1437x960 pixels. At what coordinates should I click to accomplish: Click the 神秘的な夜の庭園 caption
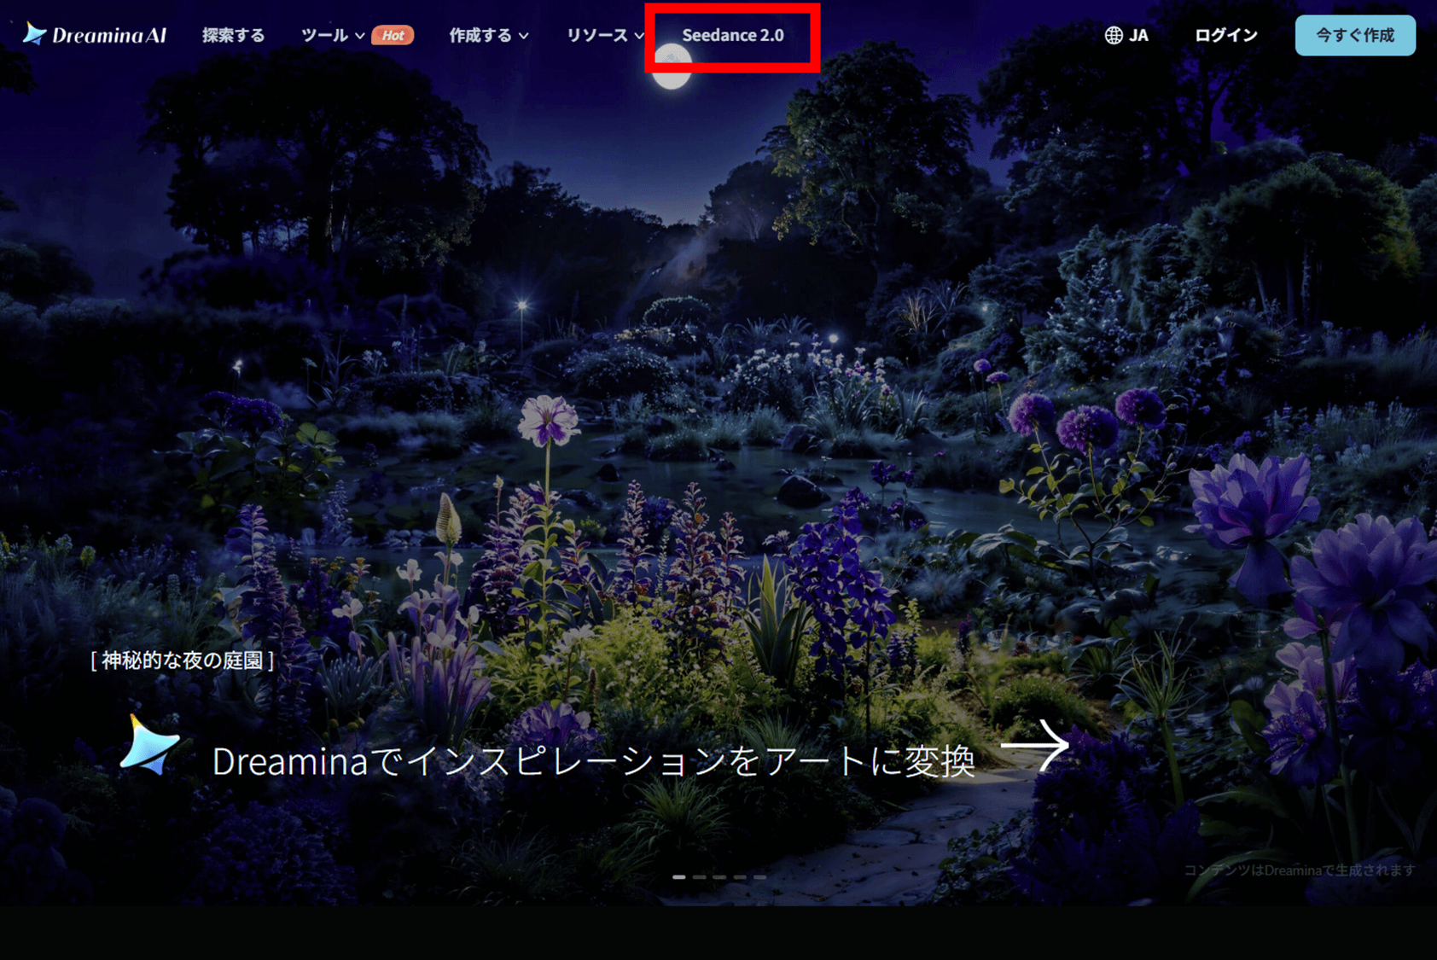pos(182,660)
